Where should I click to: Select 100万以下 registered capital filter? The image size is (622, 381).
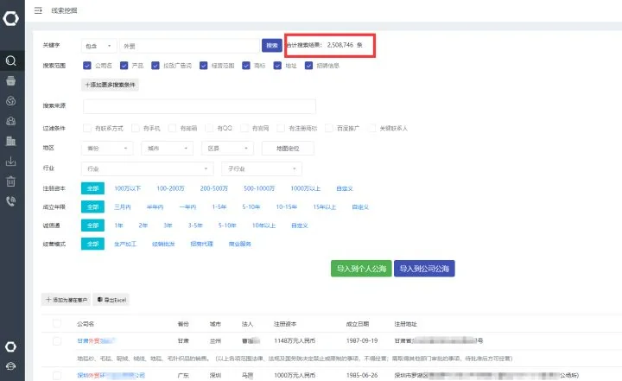127,188
